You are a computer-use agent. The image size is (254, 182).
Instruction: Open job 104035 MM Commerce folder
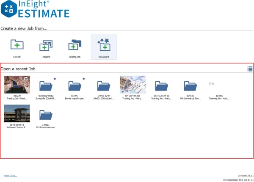190,86
